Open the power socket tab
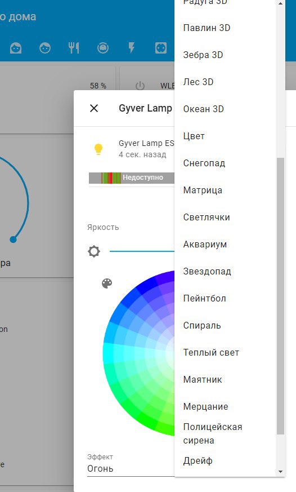The width and height of the screenshot is (296, 492). tap(161, 48)
